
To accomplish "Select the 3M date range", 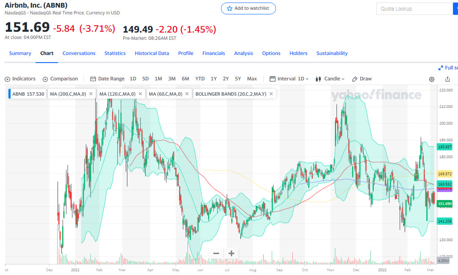I will [172, 79].
